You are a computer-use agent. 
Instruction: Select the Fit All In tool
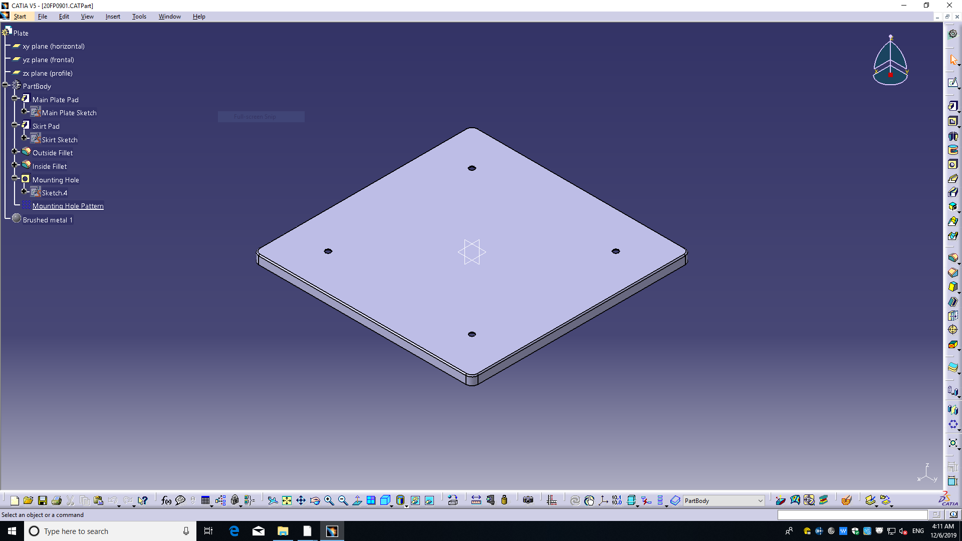(x=287, y=500)
